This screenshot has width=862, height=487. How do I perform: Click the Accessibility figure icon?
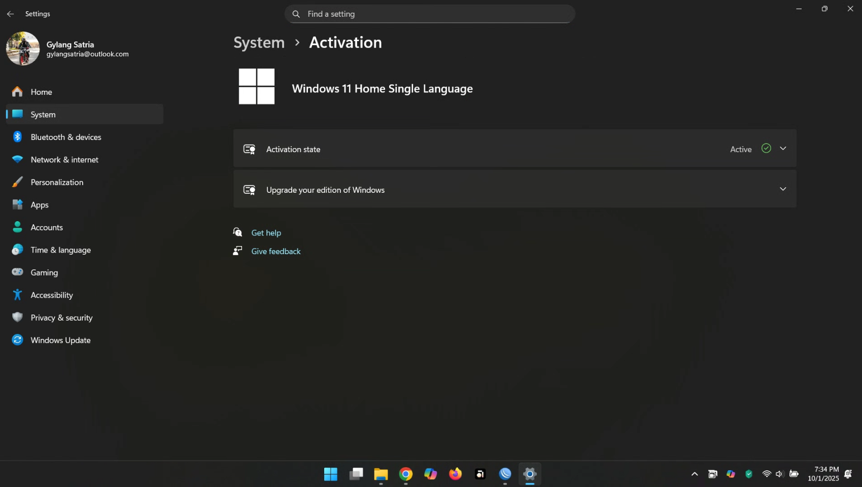17,295
